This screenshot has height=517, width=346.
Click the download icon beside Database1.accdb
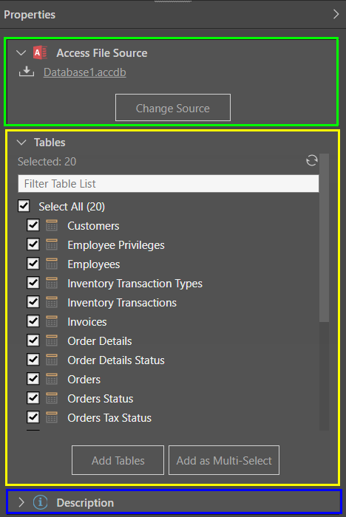27,72
